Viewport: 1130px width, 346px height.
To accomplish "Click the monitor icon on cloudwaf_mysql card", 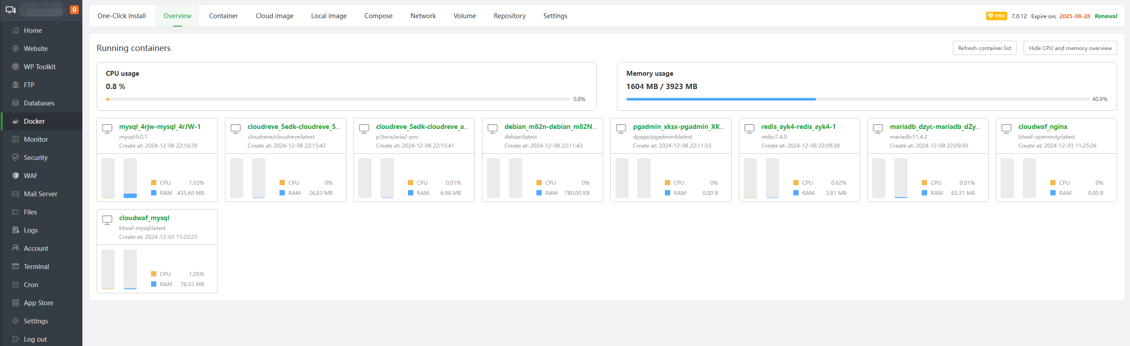I will point(107,220).
